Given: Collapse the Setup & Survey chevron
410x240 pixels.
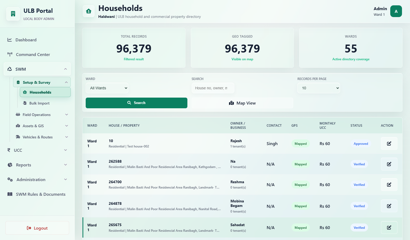Looking at the screenshot, I should click(x=66, y=82).
